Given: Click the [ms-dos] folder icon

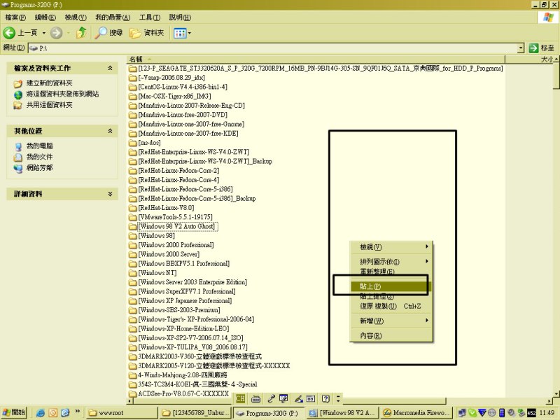Looking at the screenshot, I should (x=133, y=143).
